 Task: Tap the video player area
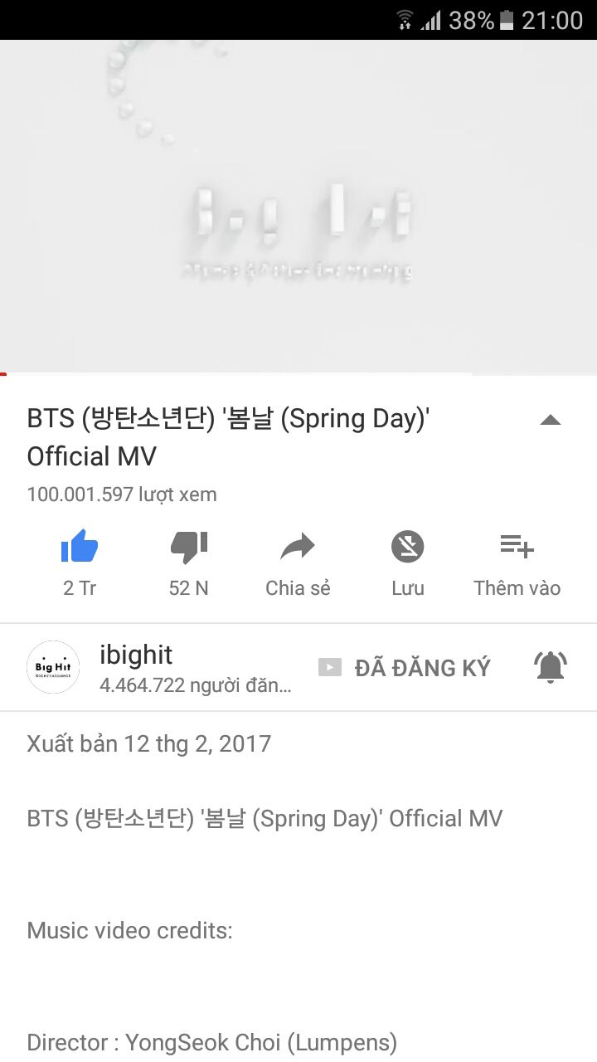point(298,207)
